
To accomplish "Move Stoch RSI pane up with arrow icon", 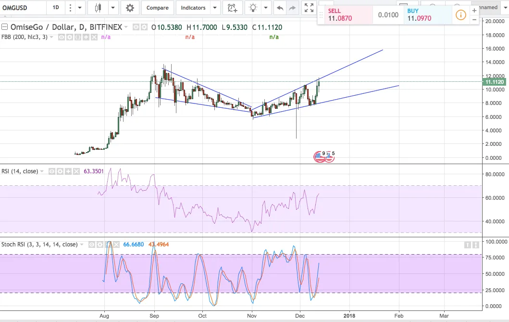I will tap(467, 245).
